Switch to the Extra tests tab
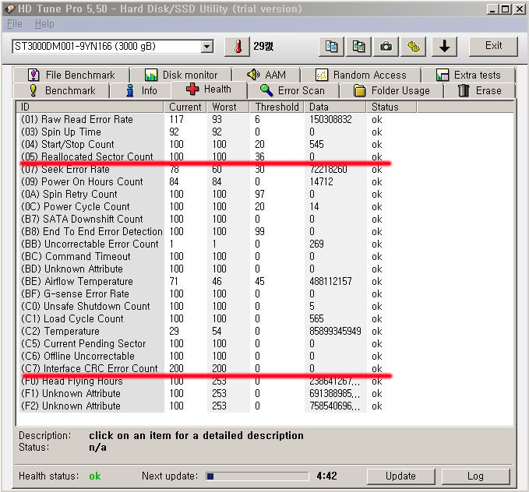 [x=468, y=75]
